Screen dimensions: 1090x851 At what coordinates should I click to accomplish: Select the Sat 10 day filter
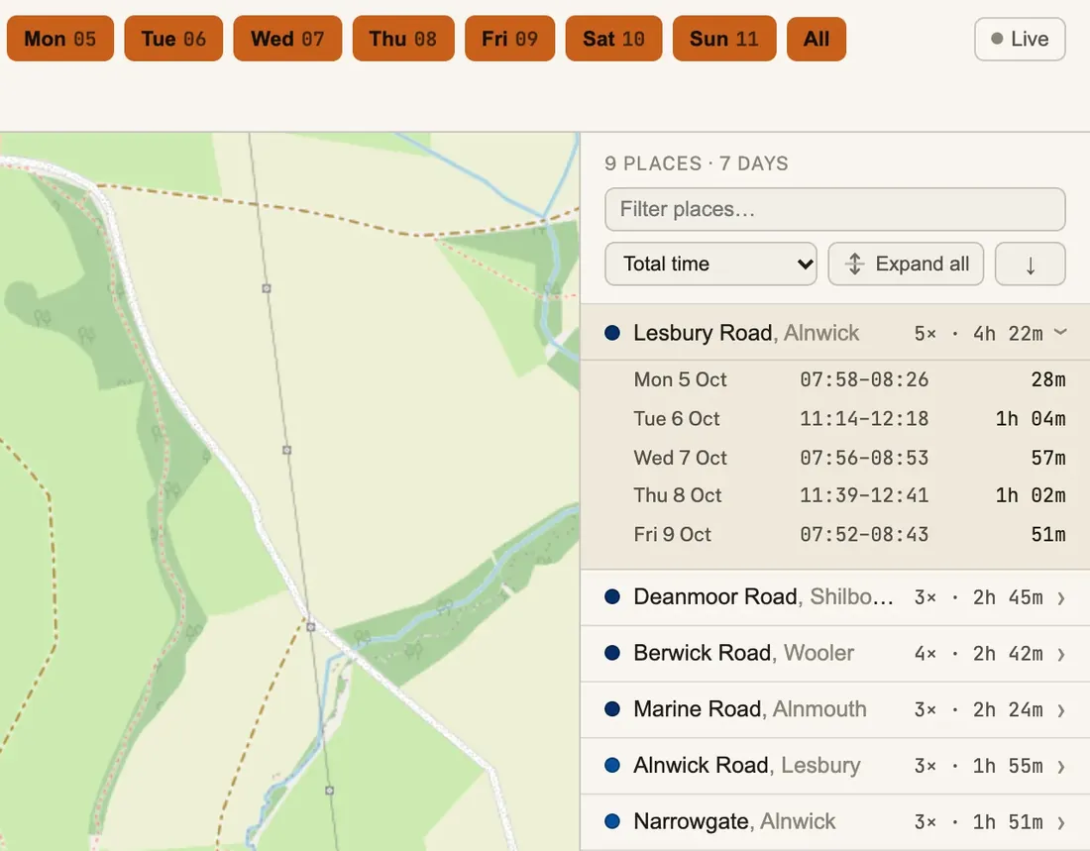[613, 39]
